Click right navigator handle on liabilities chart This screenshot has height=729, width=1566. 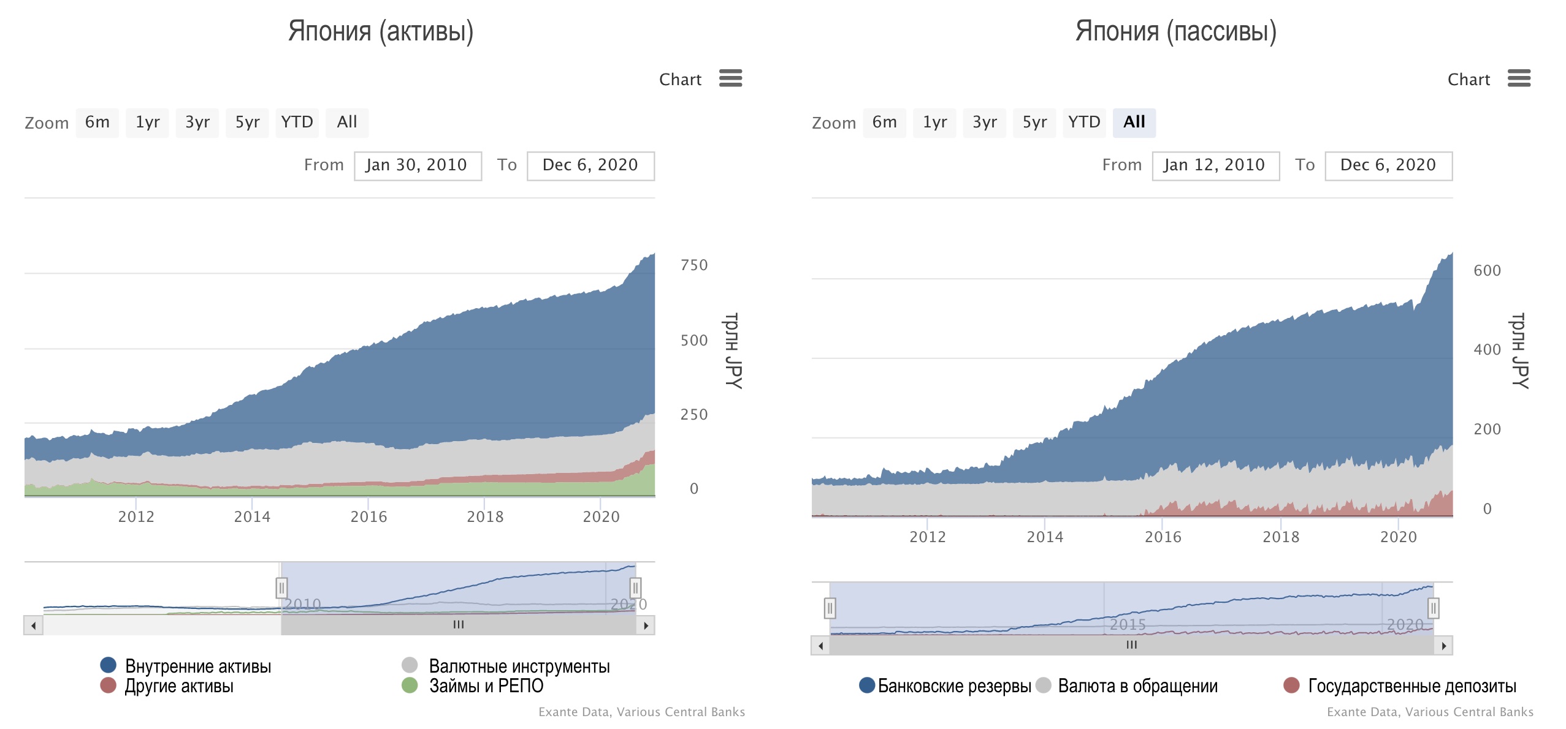click(x=1433, y=608)
